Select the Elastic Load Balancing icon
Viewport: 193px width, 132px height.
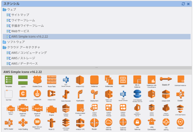109,94
